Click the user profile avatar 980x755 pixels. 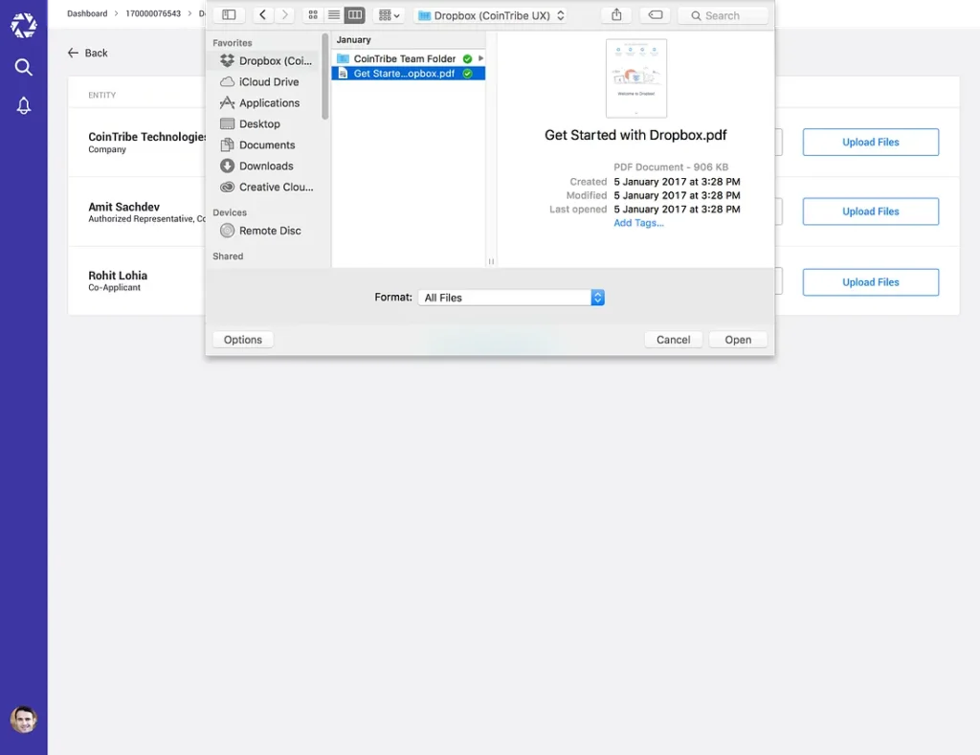24,720
